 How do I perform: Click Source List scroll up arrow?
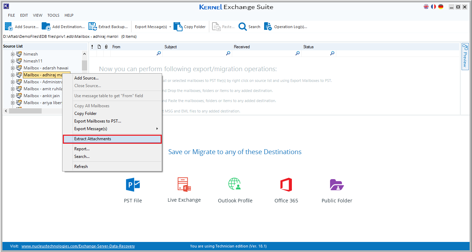click(x=84, y=54)
